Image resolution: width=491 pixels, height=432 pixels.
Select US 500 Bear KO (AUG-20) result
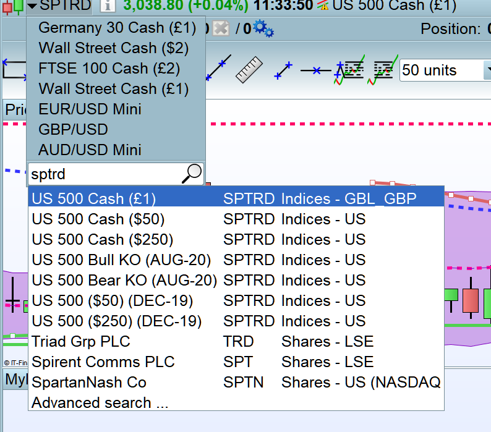click(236, 280)
